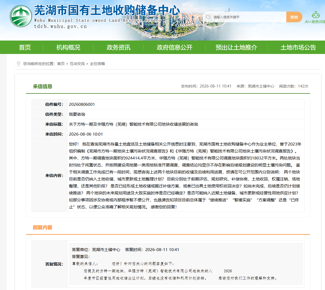Go to 政务资讯 in the nav bar
The height and width of the screenshot is (290, 325).
[119, 48]
